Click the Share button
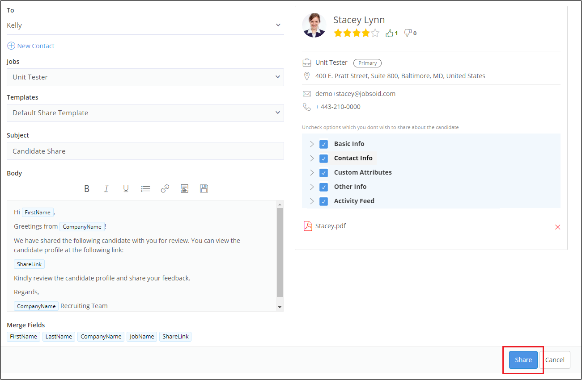582x380 pixels. (523, 360)
